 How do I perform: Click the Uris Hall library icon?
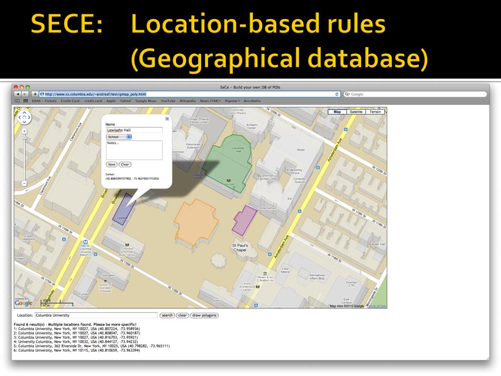click(x=228, y=181)
